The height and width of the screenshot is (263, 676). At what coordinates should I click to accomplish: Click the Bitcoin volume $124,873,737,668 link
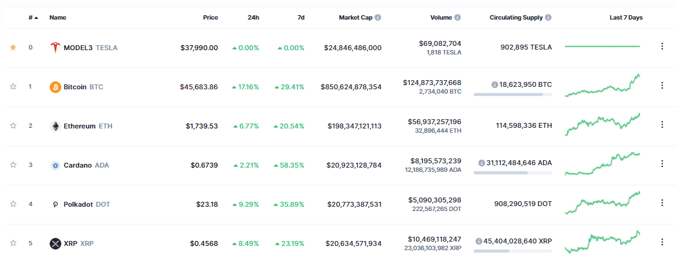point(432,82)
